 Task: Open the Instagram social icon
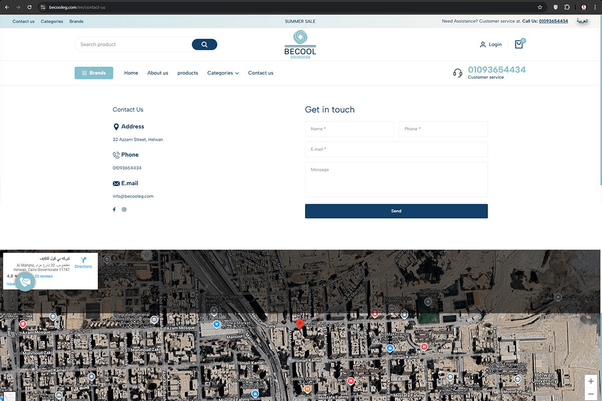[x=124, y=210]
